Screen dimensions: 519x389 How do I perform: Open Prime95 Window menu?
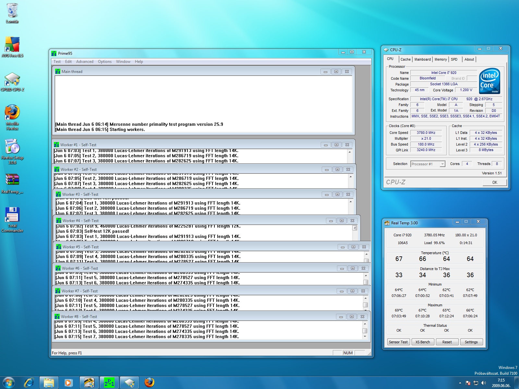[123, 62]
